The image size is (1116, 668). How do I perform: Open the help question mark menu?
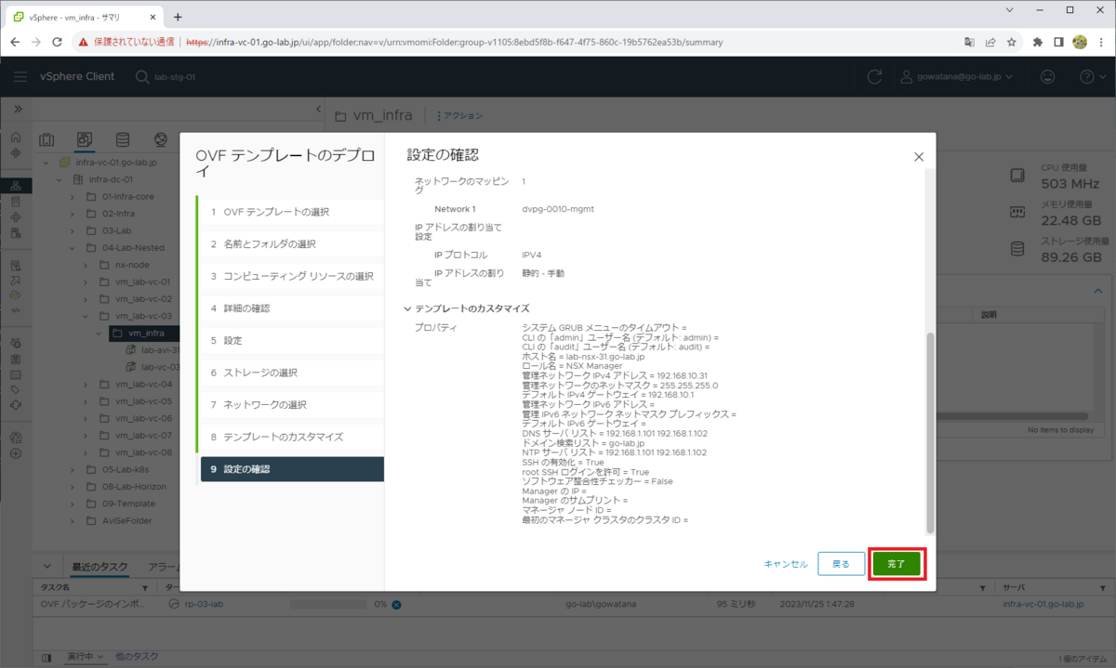pyautogui.click(x=1093, y=76)
